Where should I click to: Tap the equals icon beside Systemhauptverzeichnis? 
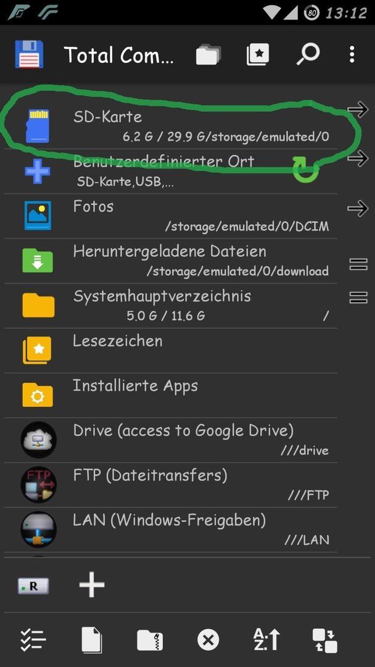click(x=358, y=297)
